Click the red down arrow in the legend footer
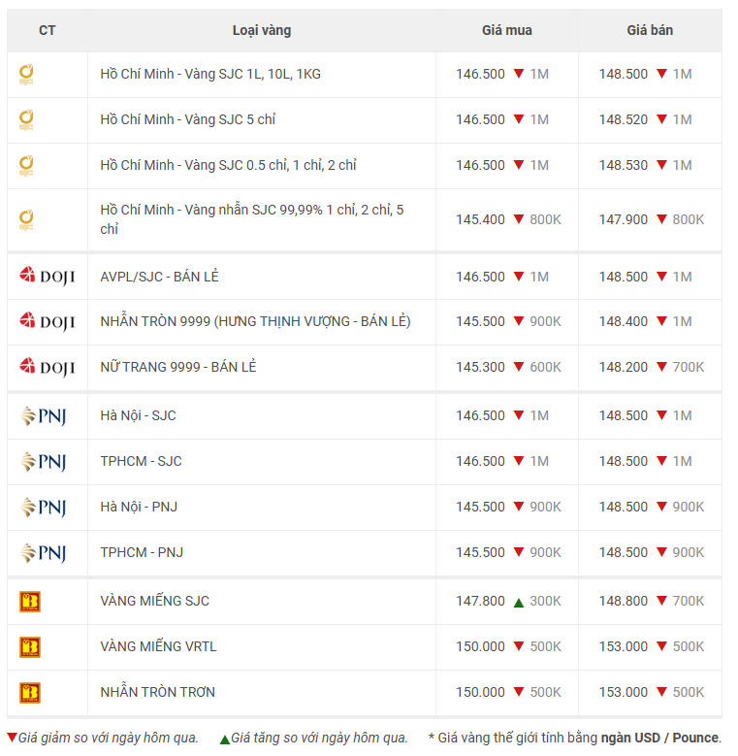Screen dimensions: 738x756 coord(12,739)
